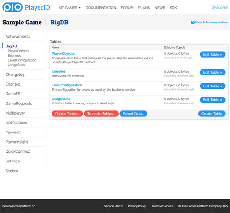Click the PlayerIO logo icon
This screenshot has width=230, height=213.
12,7
